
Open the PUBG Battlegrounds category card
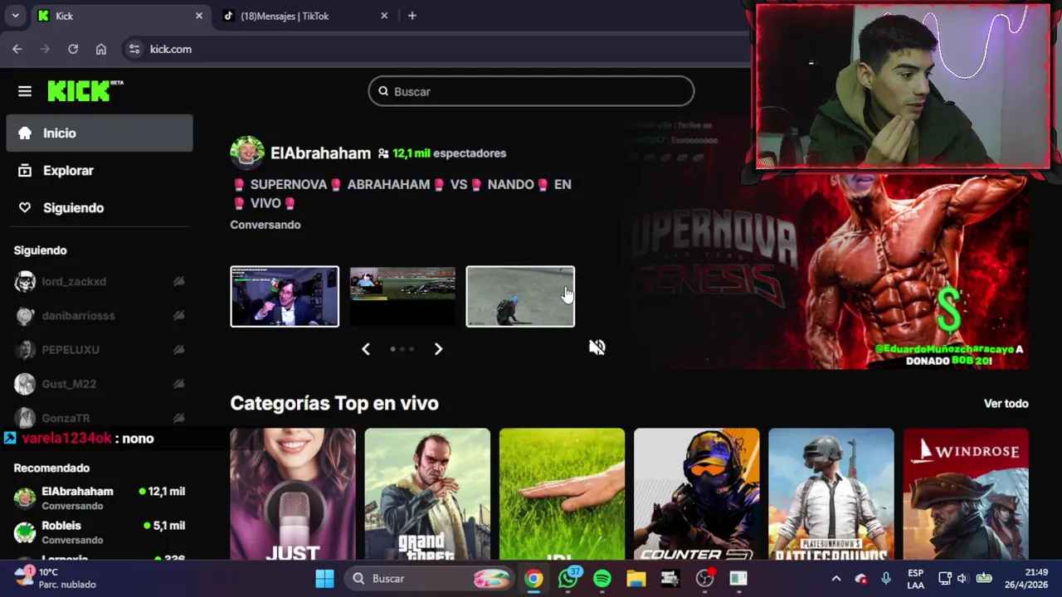(831, 494)
